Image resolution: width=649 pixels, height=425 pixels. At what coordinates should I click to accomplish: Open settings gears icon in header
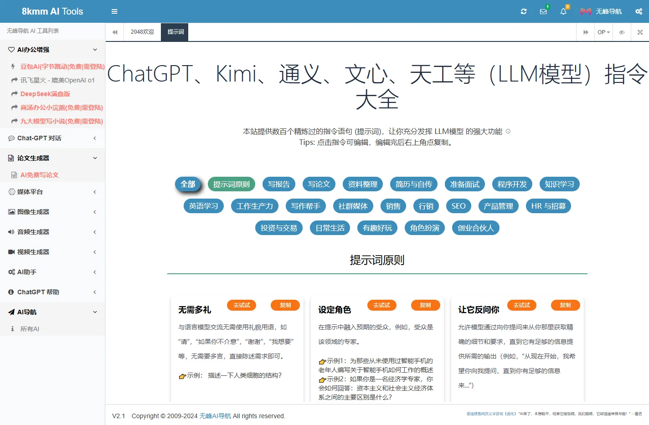[639, 11]
